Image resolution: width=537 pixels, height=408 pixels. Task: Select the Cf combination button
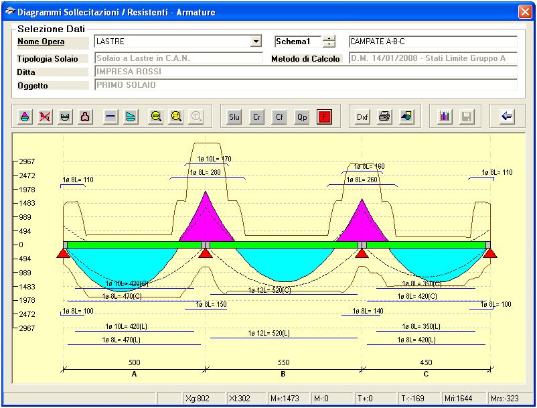click(x=279, y=117)
